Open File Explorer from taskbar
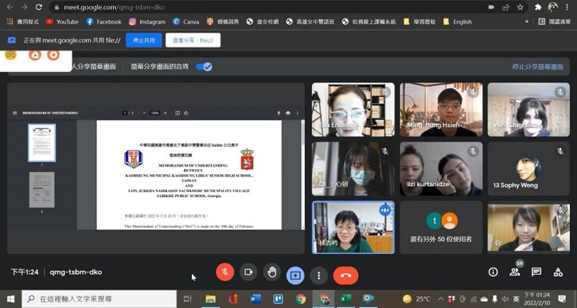The image size is (577, 308). (210, 299)
